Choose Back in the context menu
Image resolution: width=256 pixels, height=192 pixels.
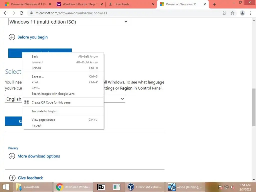(63, 56)
